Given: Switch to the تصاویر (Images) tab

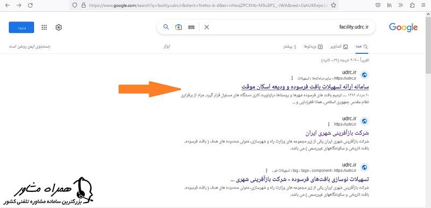Looking at the screenshot, I should pyautogui.click(x=339, y=47).
